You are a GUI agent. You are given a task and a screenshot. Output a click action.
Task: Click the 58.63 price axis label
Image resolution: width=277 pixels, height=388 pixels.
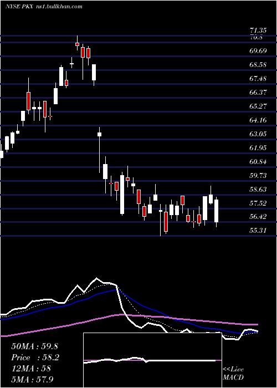click(x=258, y=190)
